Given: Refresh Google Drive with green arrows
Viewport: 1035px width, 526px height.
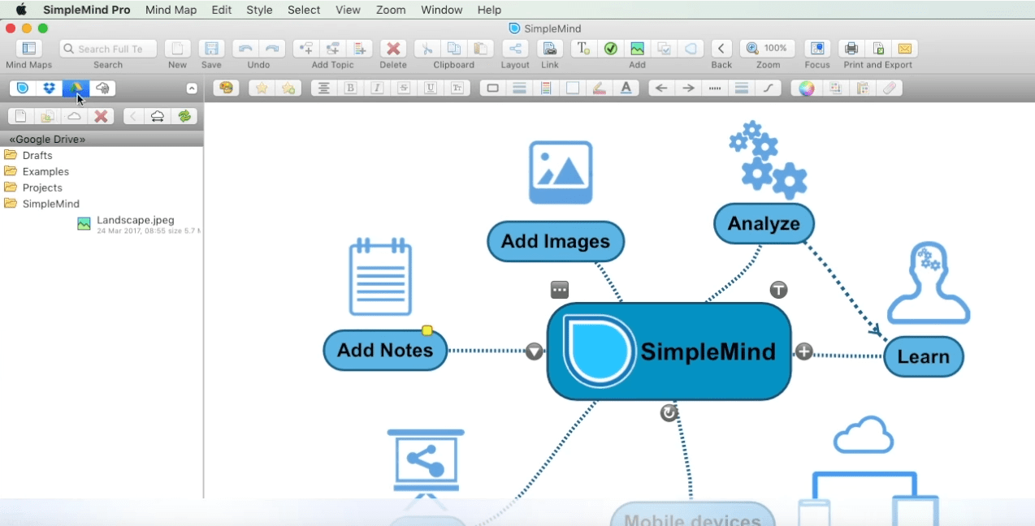Looking at the screenshot, I should tap(184, 116).
